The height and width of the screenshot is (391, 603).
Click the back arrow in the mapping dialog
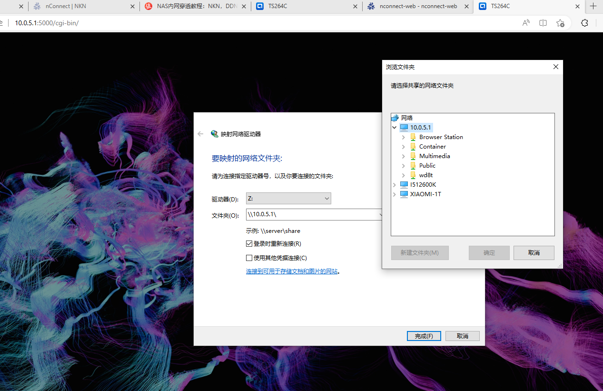(x=200, y=134)
